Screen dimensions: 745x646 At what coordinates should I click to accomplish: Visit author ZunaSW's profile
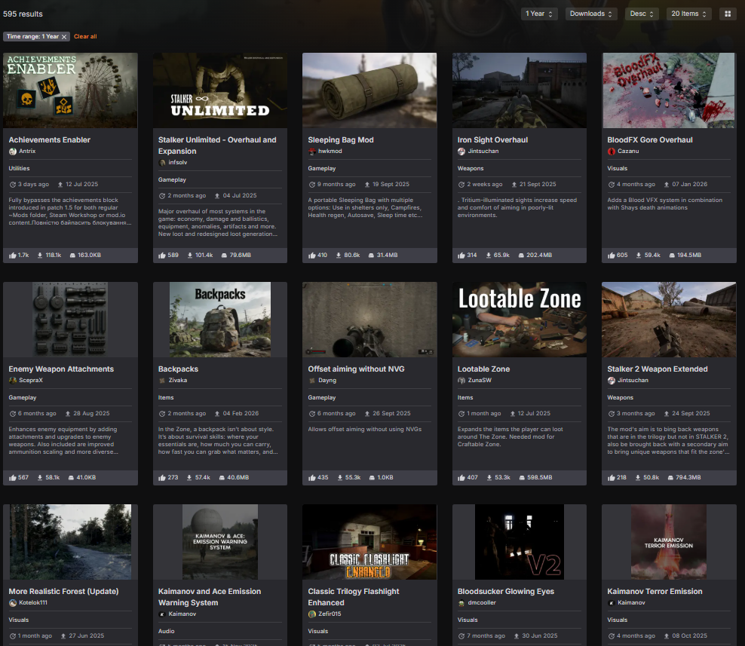480,381
